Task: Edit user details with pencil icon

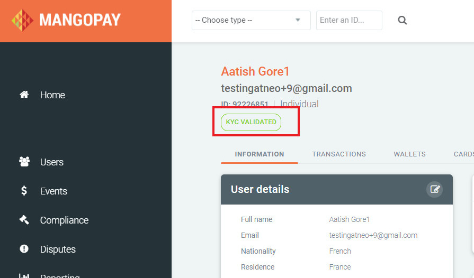Action: 434,189
